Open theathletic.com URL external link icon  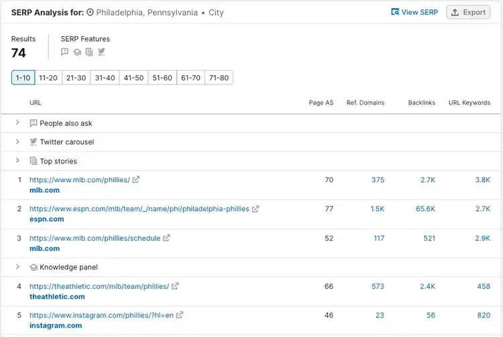175,286
